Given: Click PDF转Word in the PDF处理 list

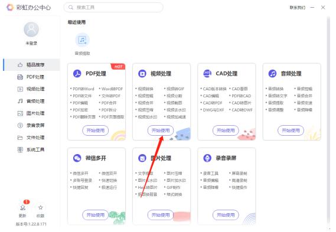Looking at the screenshot, I should pos(84,89).
